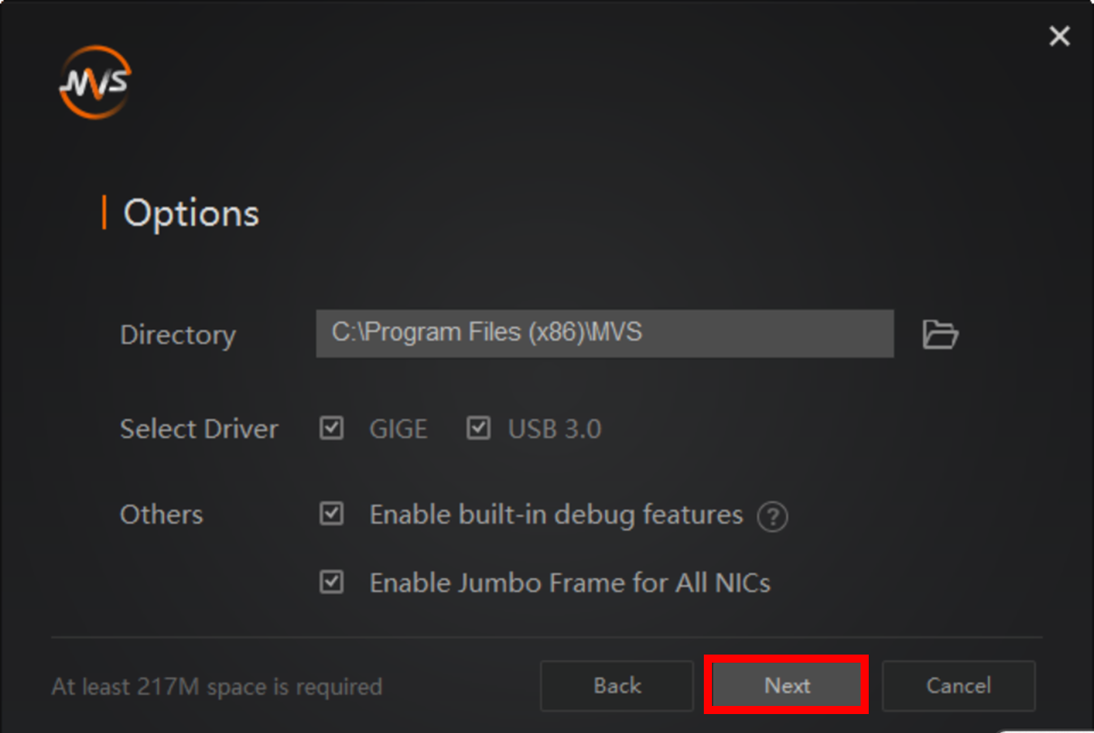The height and width of the screenshot is (733, 1094).
Task: Toggle the GIGE driver checkbox
Action: pyautogui.click(x=332, y=428)
